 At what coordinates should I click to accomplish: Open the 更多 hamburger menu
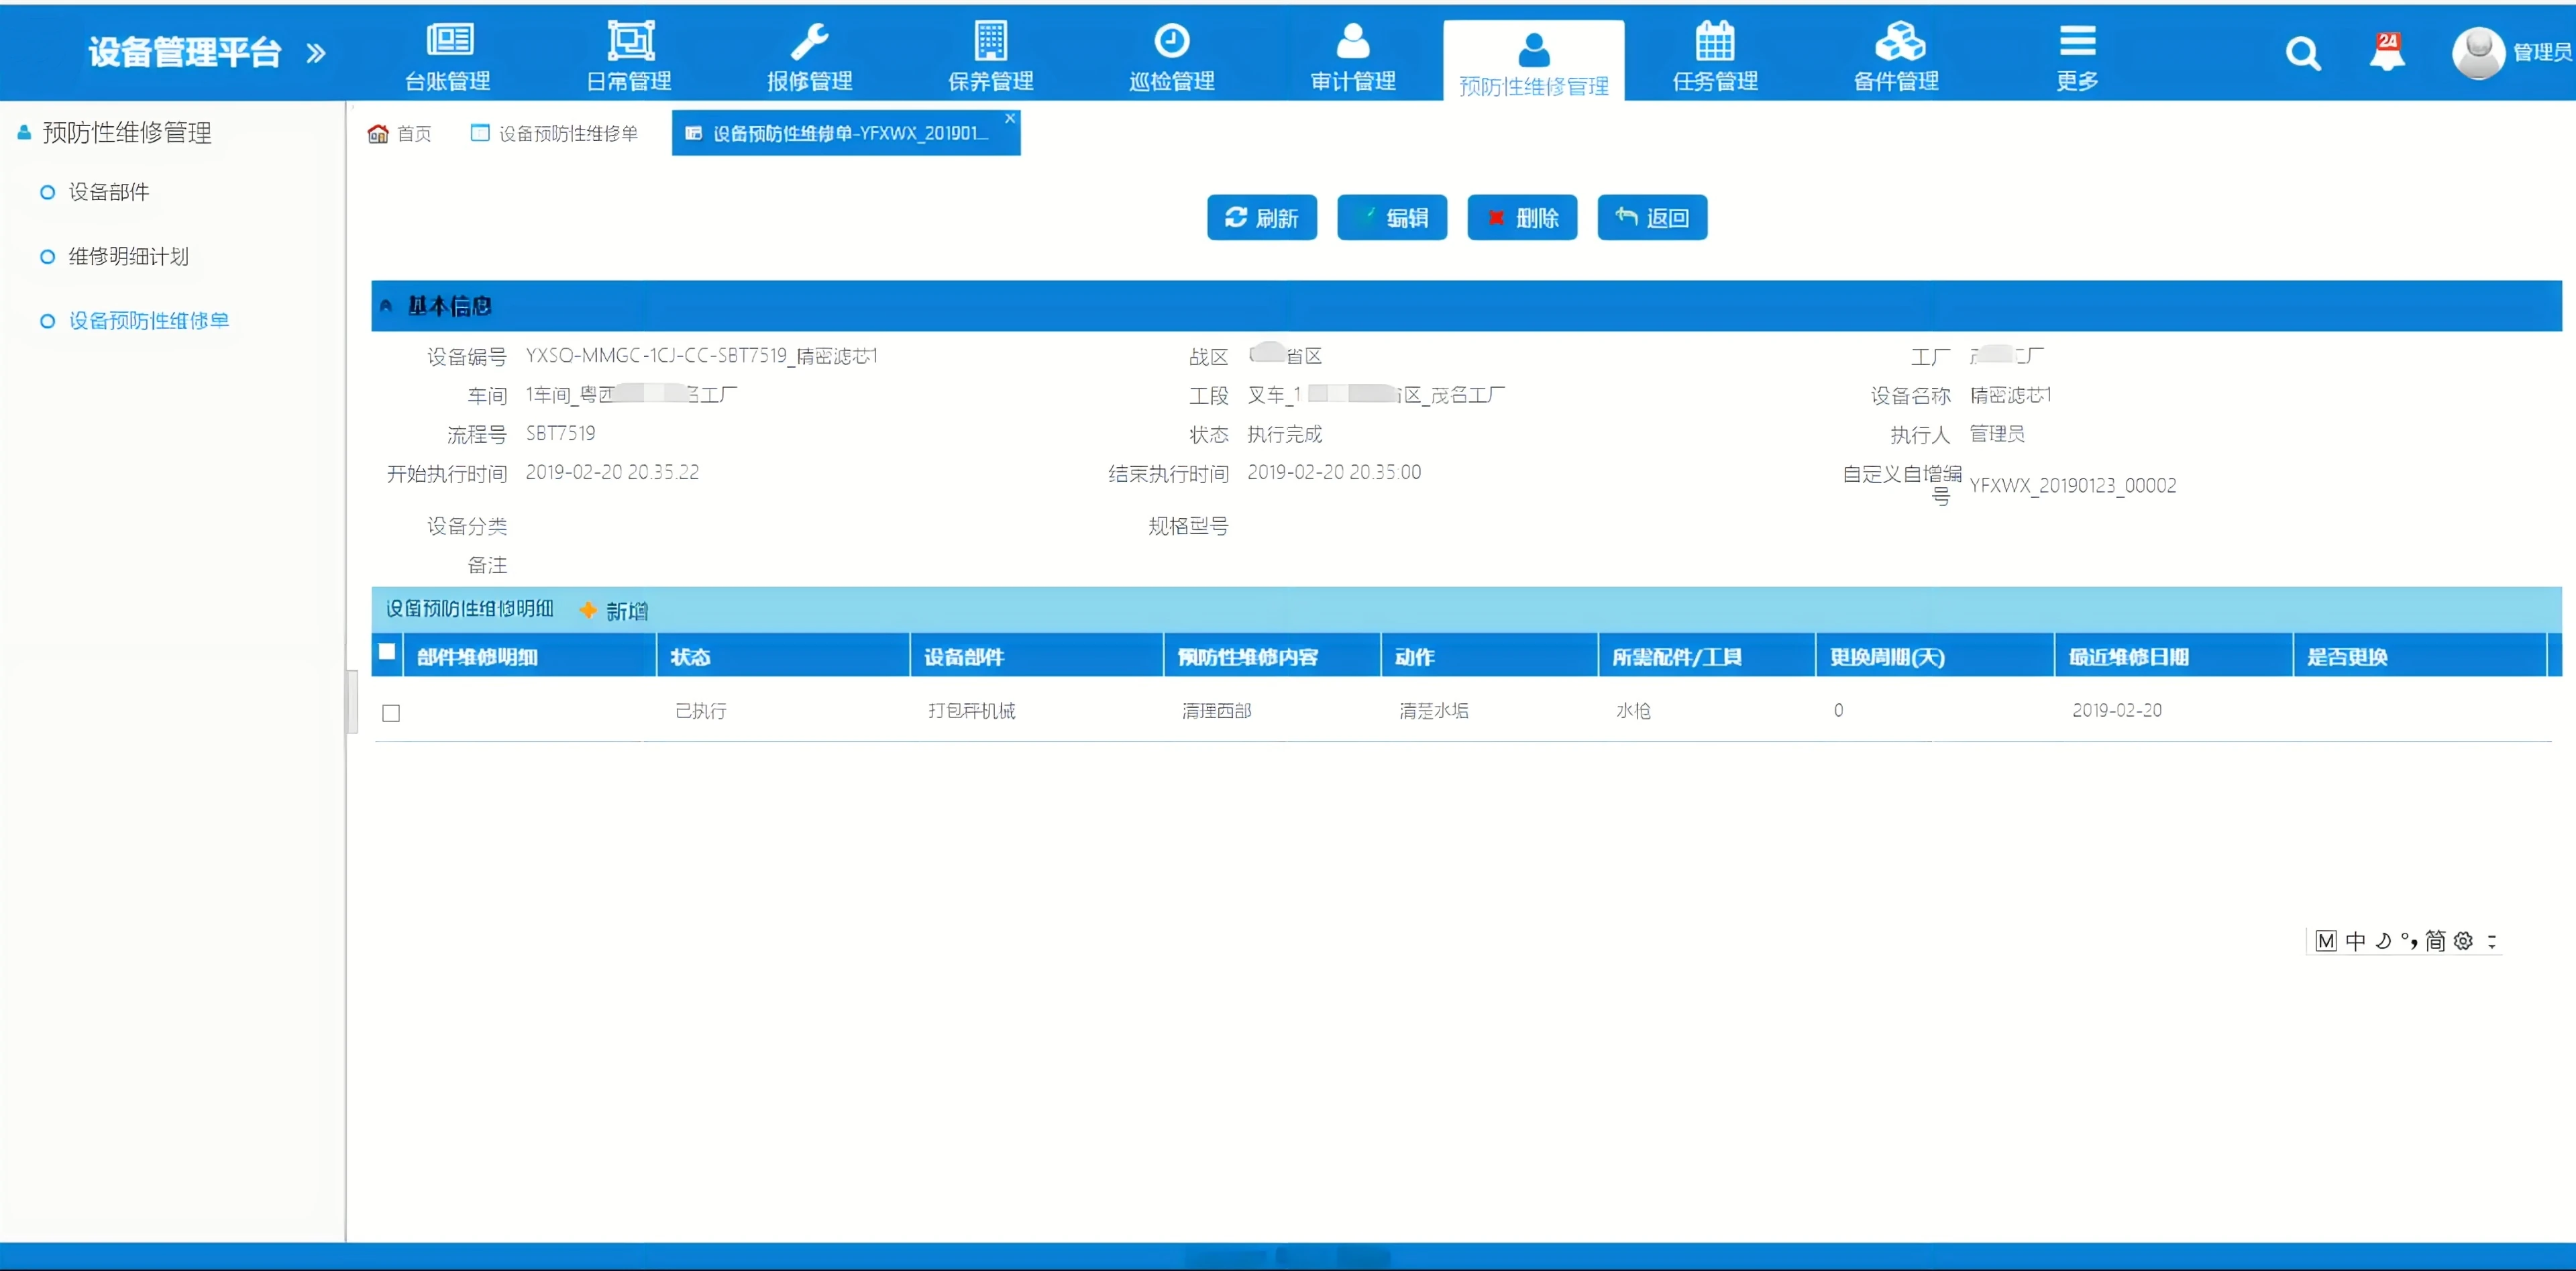click(x=2077, y=56)
